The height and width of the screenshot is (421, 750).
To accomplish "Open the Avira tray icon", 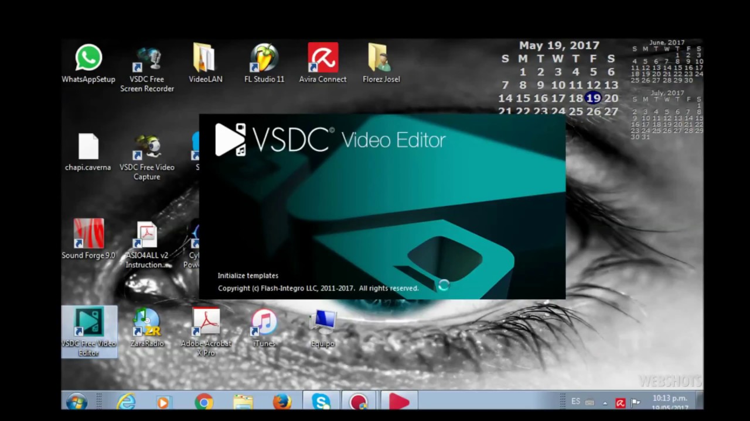I will tap(621, 403).
